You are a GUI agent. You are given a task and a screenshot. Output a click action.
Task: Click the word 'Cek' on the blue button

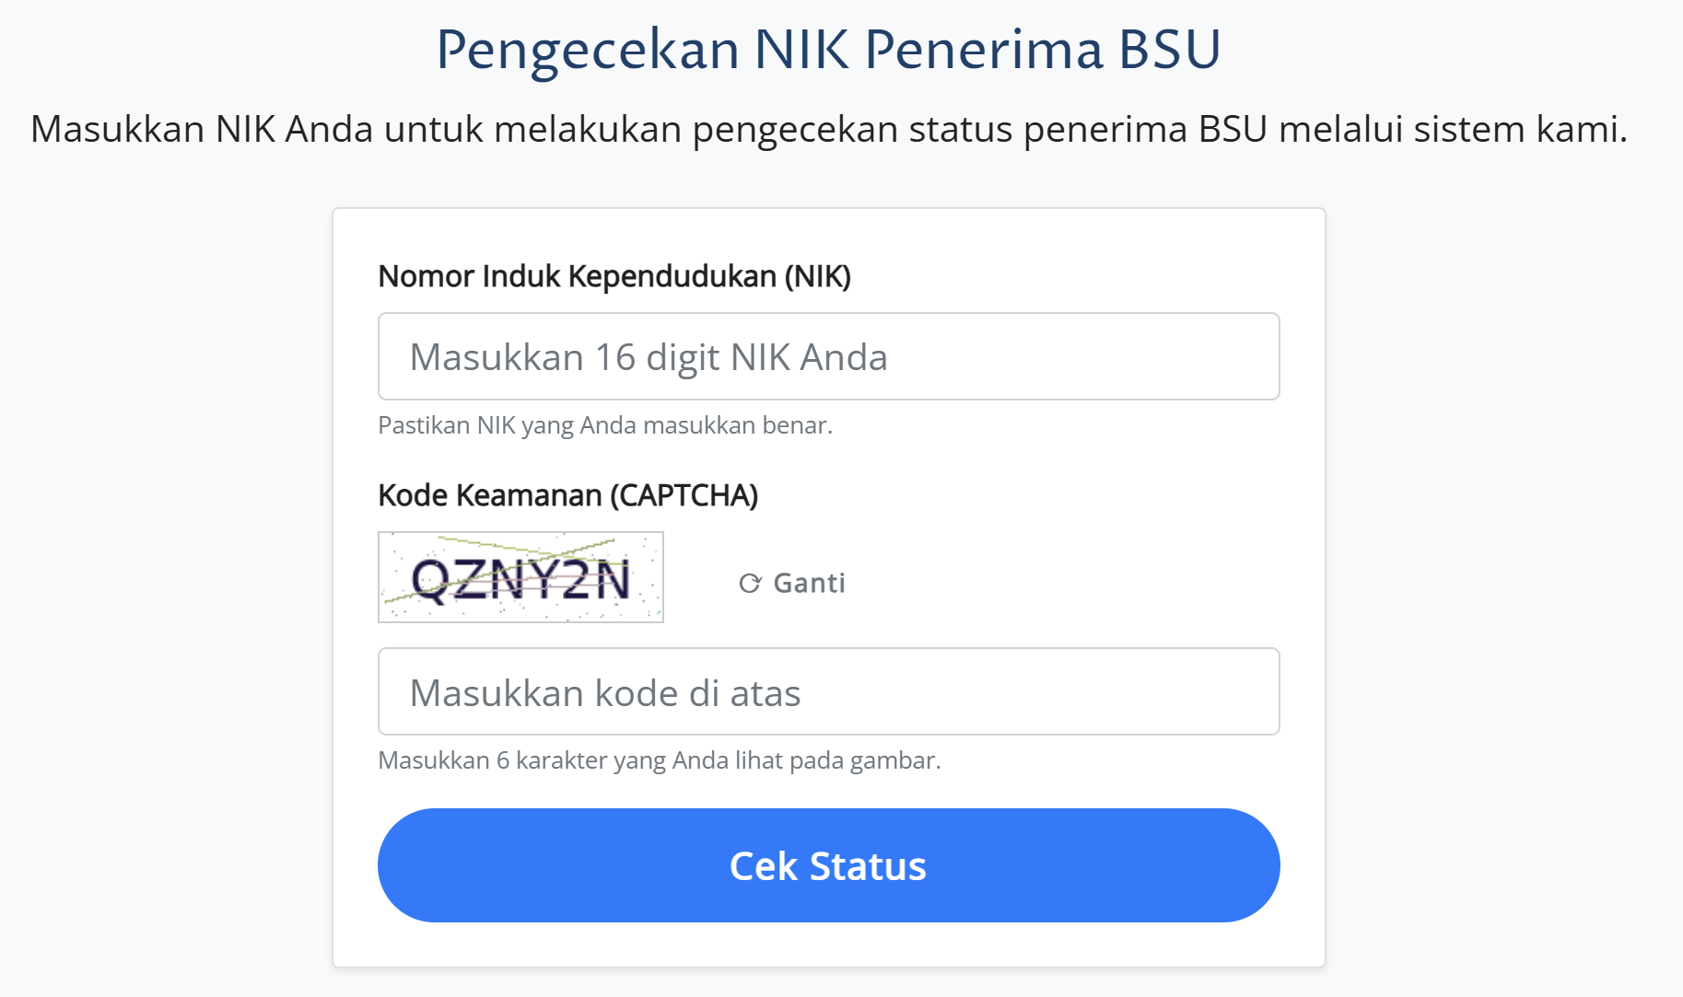click(x=763, y=866)
